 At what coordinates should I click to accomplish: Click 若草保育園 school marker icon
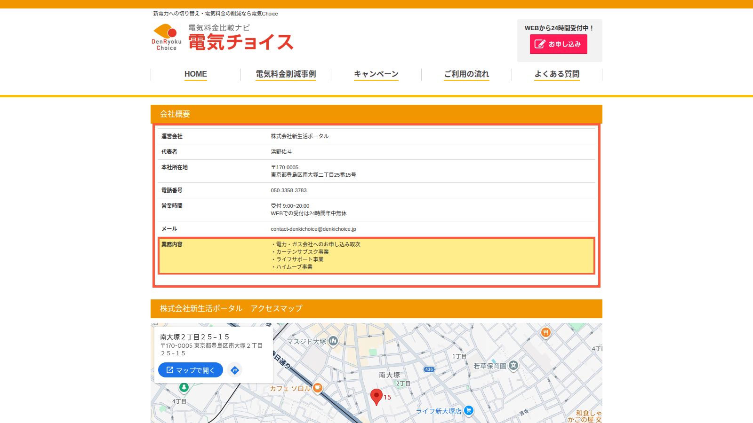pyautogui.click(x=513, y=365)
